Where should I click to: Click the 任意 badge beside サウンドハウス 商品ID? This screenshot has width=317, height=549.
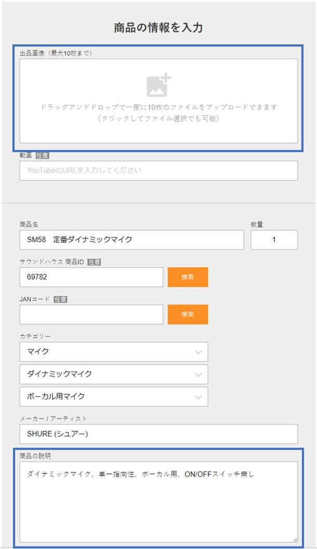94,262
